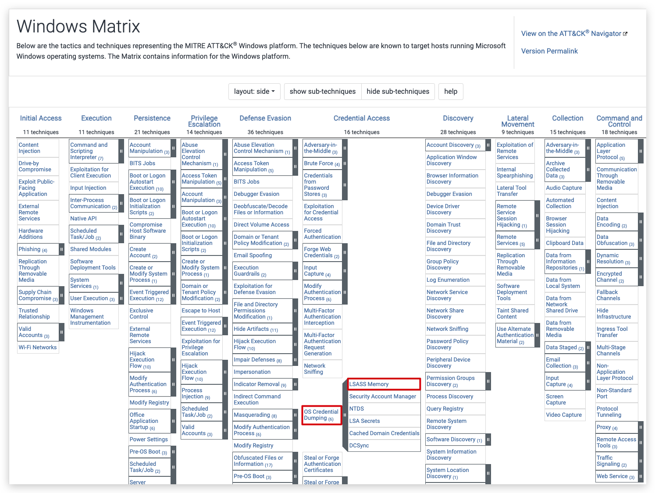Image resolution: width=655 pixels, height=493 pixels.
Task: Open the layout: side dropdown
Action: tap(254, 92)
